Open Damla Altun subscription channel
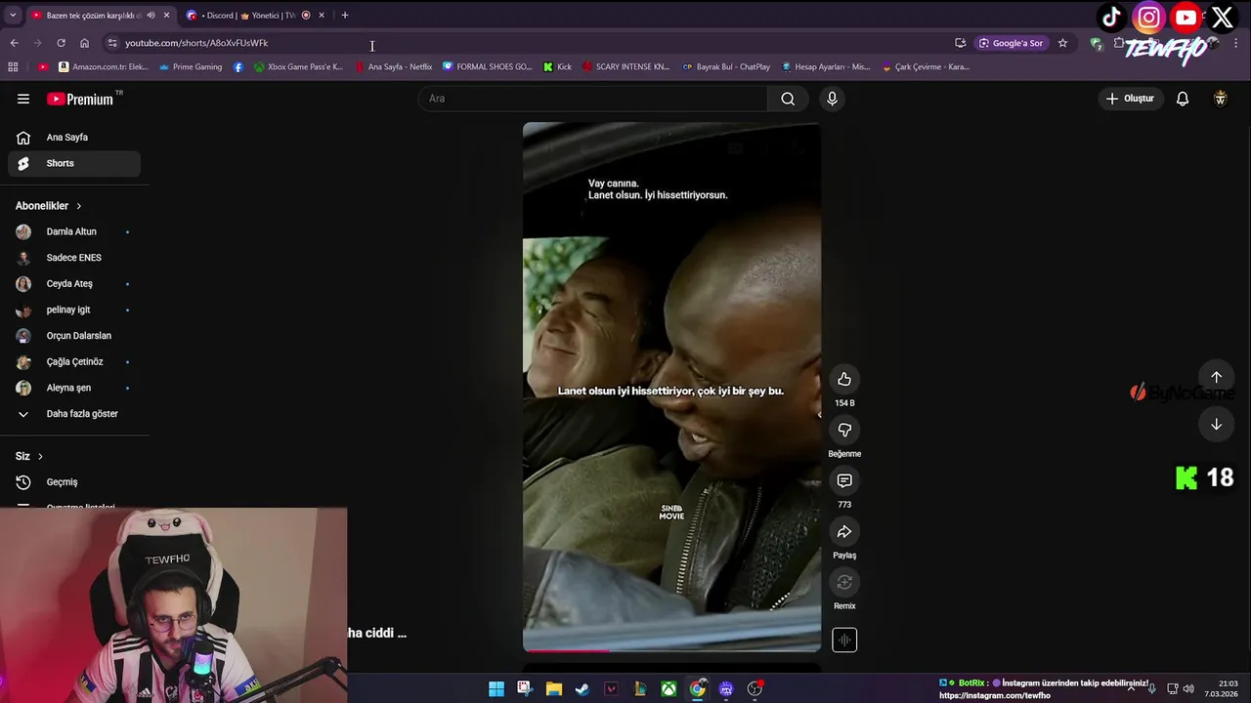1251x703 pixels. pos(74,231)
